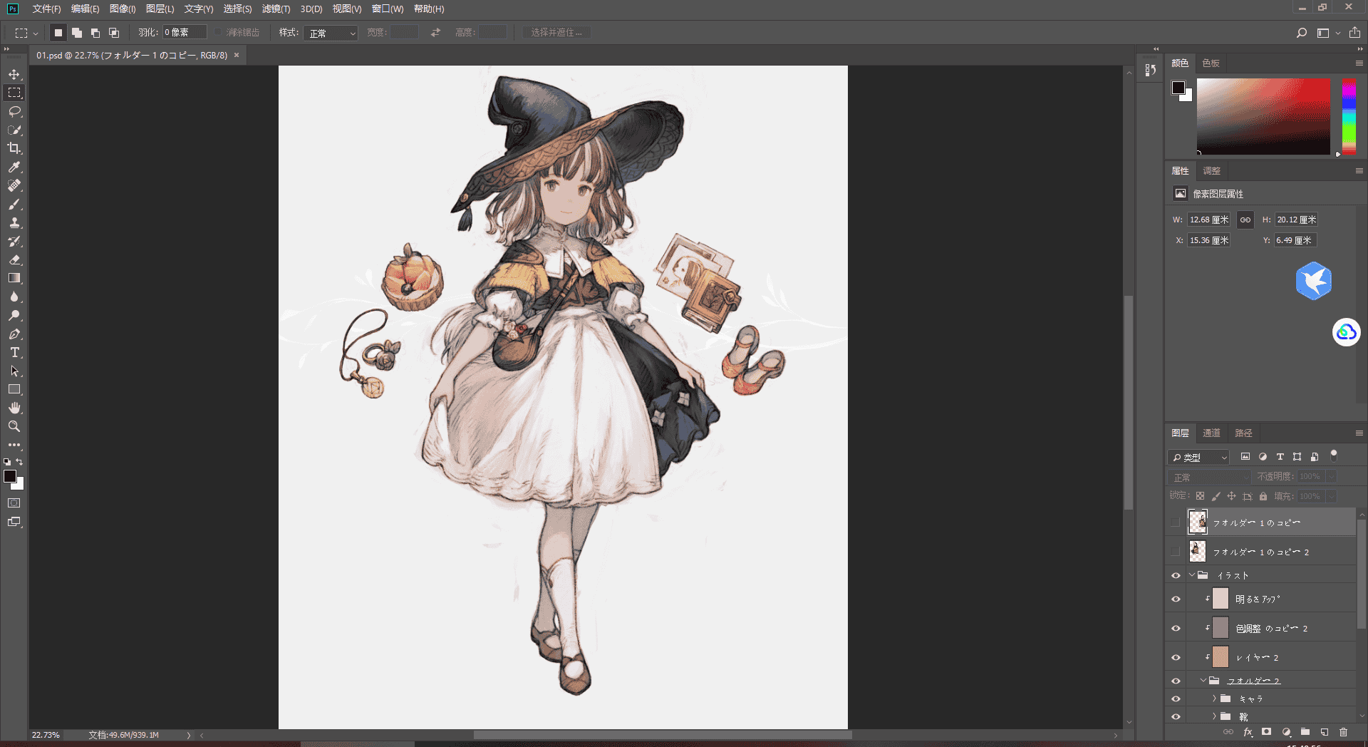The width and height of the screenshot is (1368, 747).
Task: Open the search icon in options bar
Action: tap(1302, 33)
